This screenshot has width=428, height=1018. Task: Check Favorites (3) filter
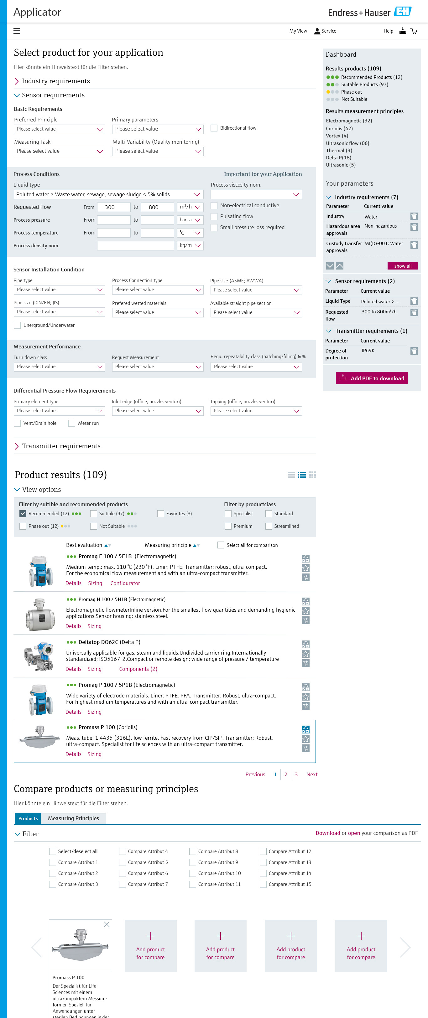coord(161,513)
